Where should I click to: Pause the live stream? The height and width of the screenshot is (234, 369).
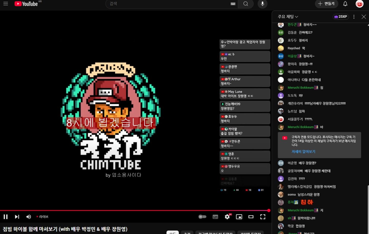coord(6,217)
